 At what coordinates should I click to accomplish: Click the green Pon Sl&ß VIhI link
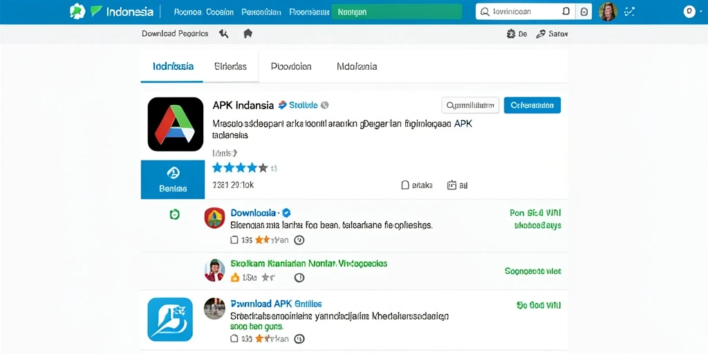(535, 213)
